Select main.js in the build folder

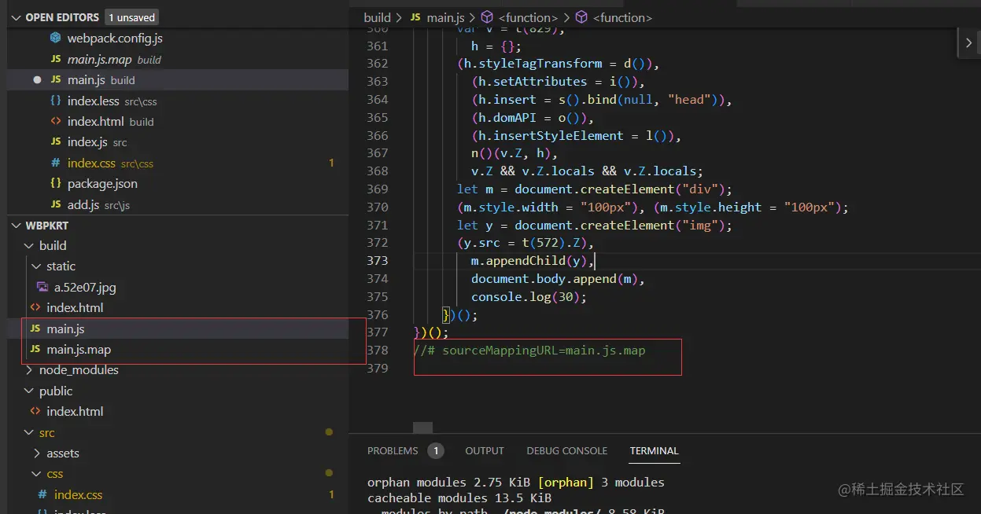tap(65, 329)
